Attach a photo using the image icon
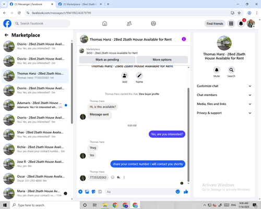 point(87,192)
